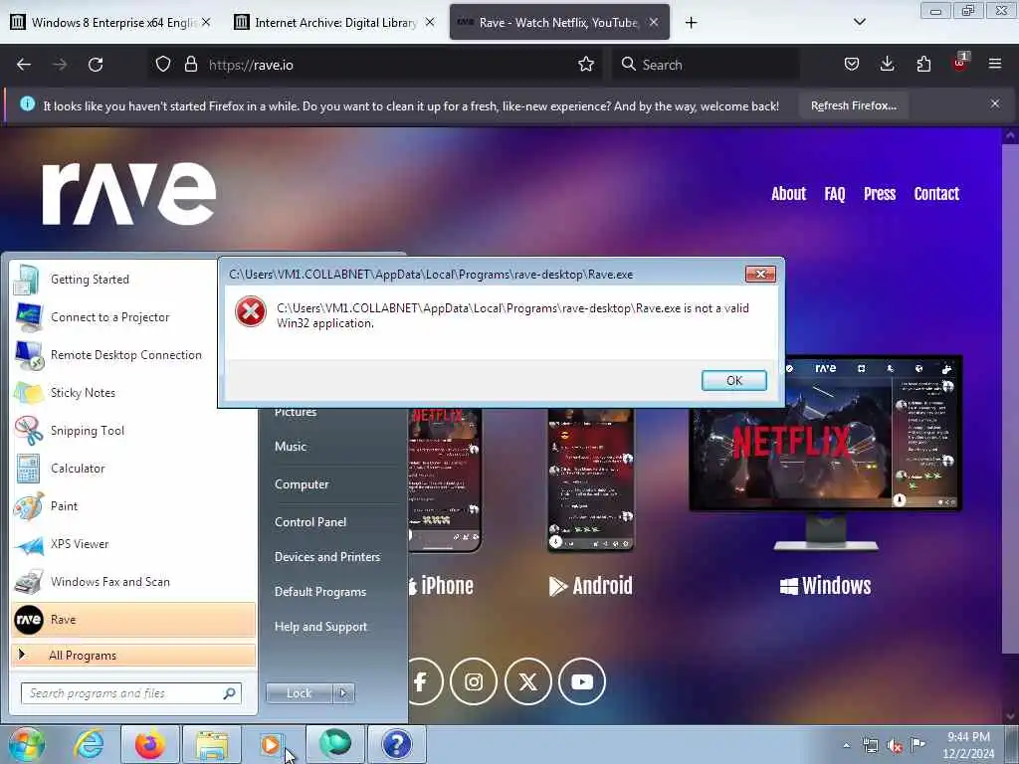Open the Firefox extensions puzzle icon
The height and width of the screenshot is (764, 1019).
click(923, 65)
